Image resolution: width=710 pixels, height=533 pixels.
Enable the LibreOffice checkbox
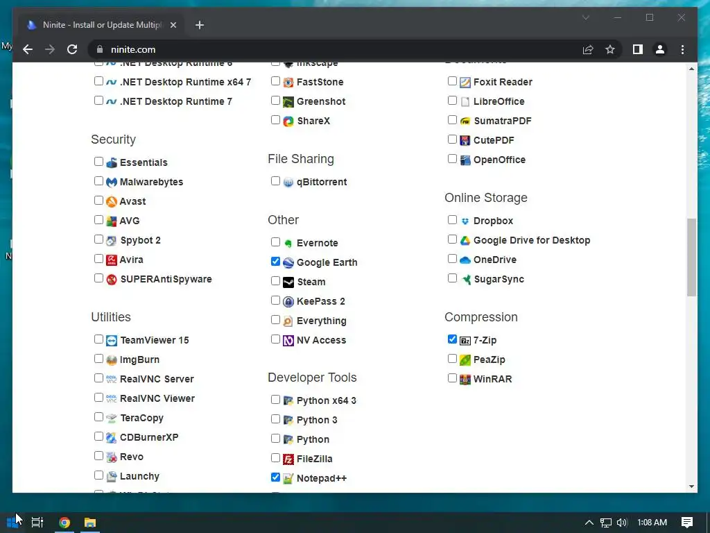452,101
